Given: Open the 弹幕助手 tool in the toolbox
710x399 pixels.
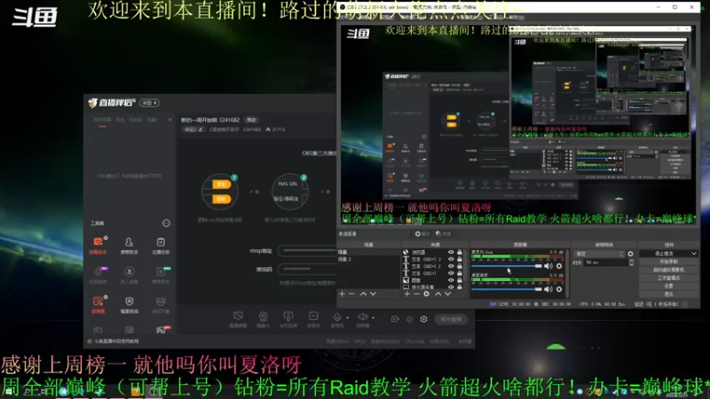Looking at the screenshot, I should pos(98,246).
